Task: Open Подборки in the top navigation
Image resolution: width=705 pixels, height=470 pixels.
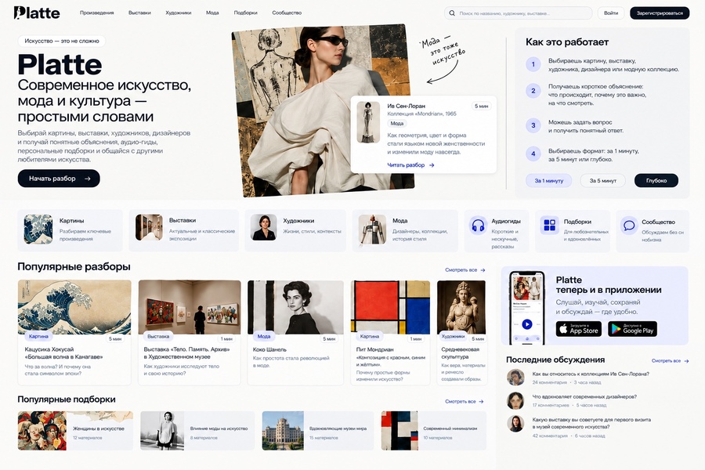Action: click(x=245, y=13)
